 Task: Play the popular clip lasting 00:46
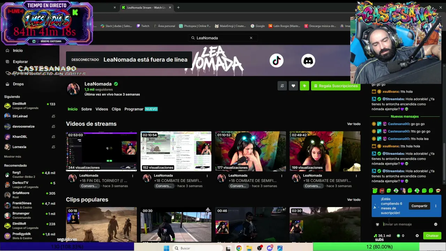coord(251,225)
